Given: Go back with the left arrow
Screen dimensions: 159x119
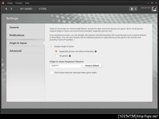Looking at the screenshot, I should [x=6, y=9].
